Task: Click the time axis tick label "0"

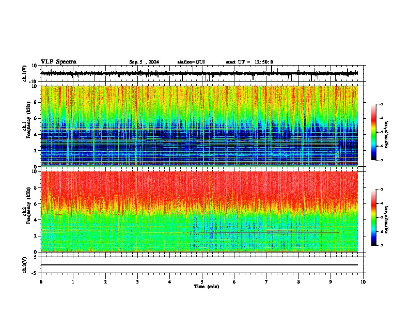Action: tap(41, 282)
